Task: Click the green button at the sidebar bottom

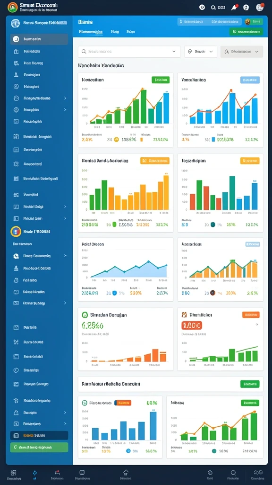Action: [39, 447]
